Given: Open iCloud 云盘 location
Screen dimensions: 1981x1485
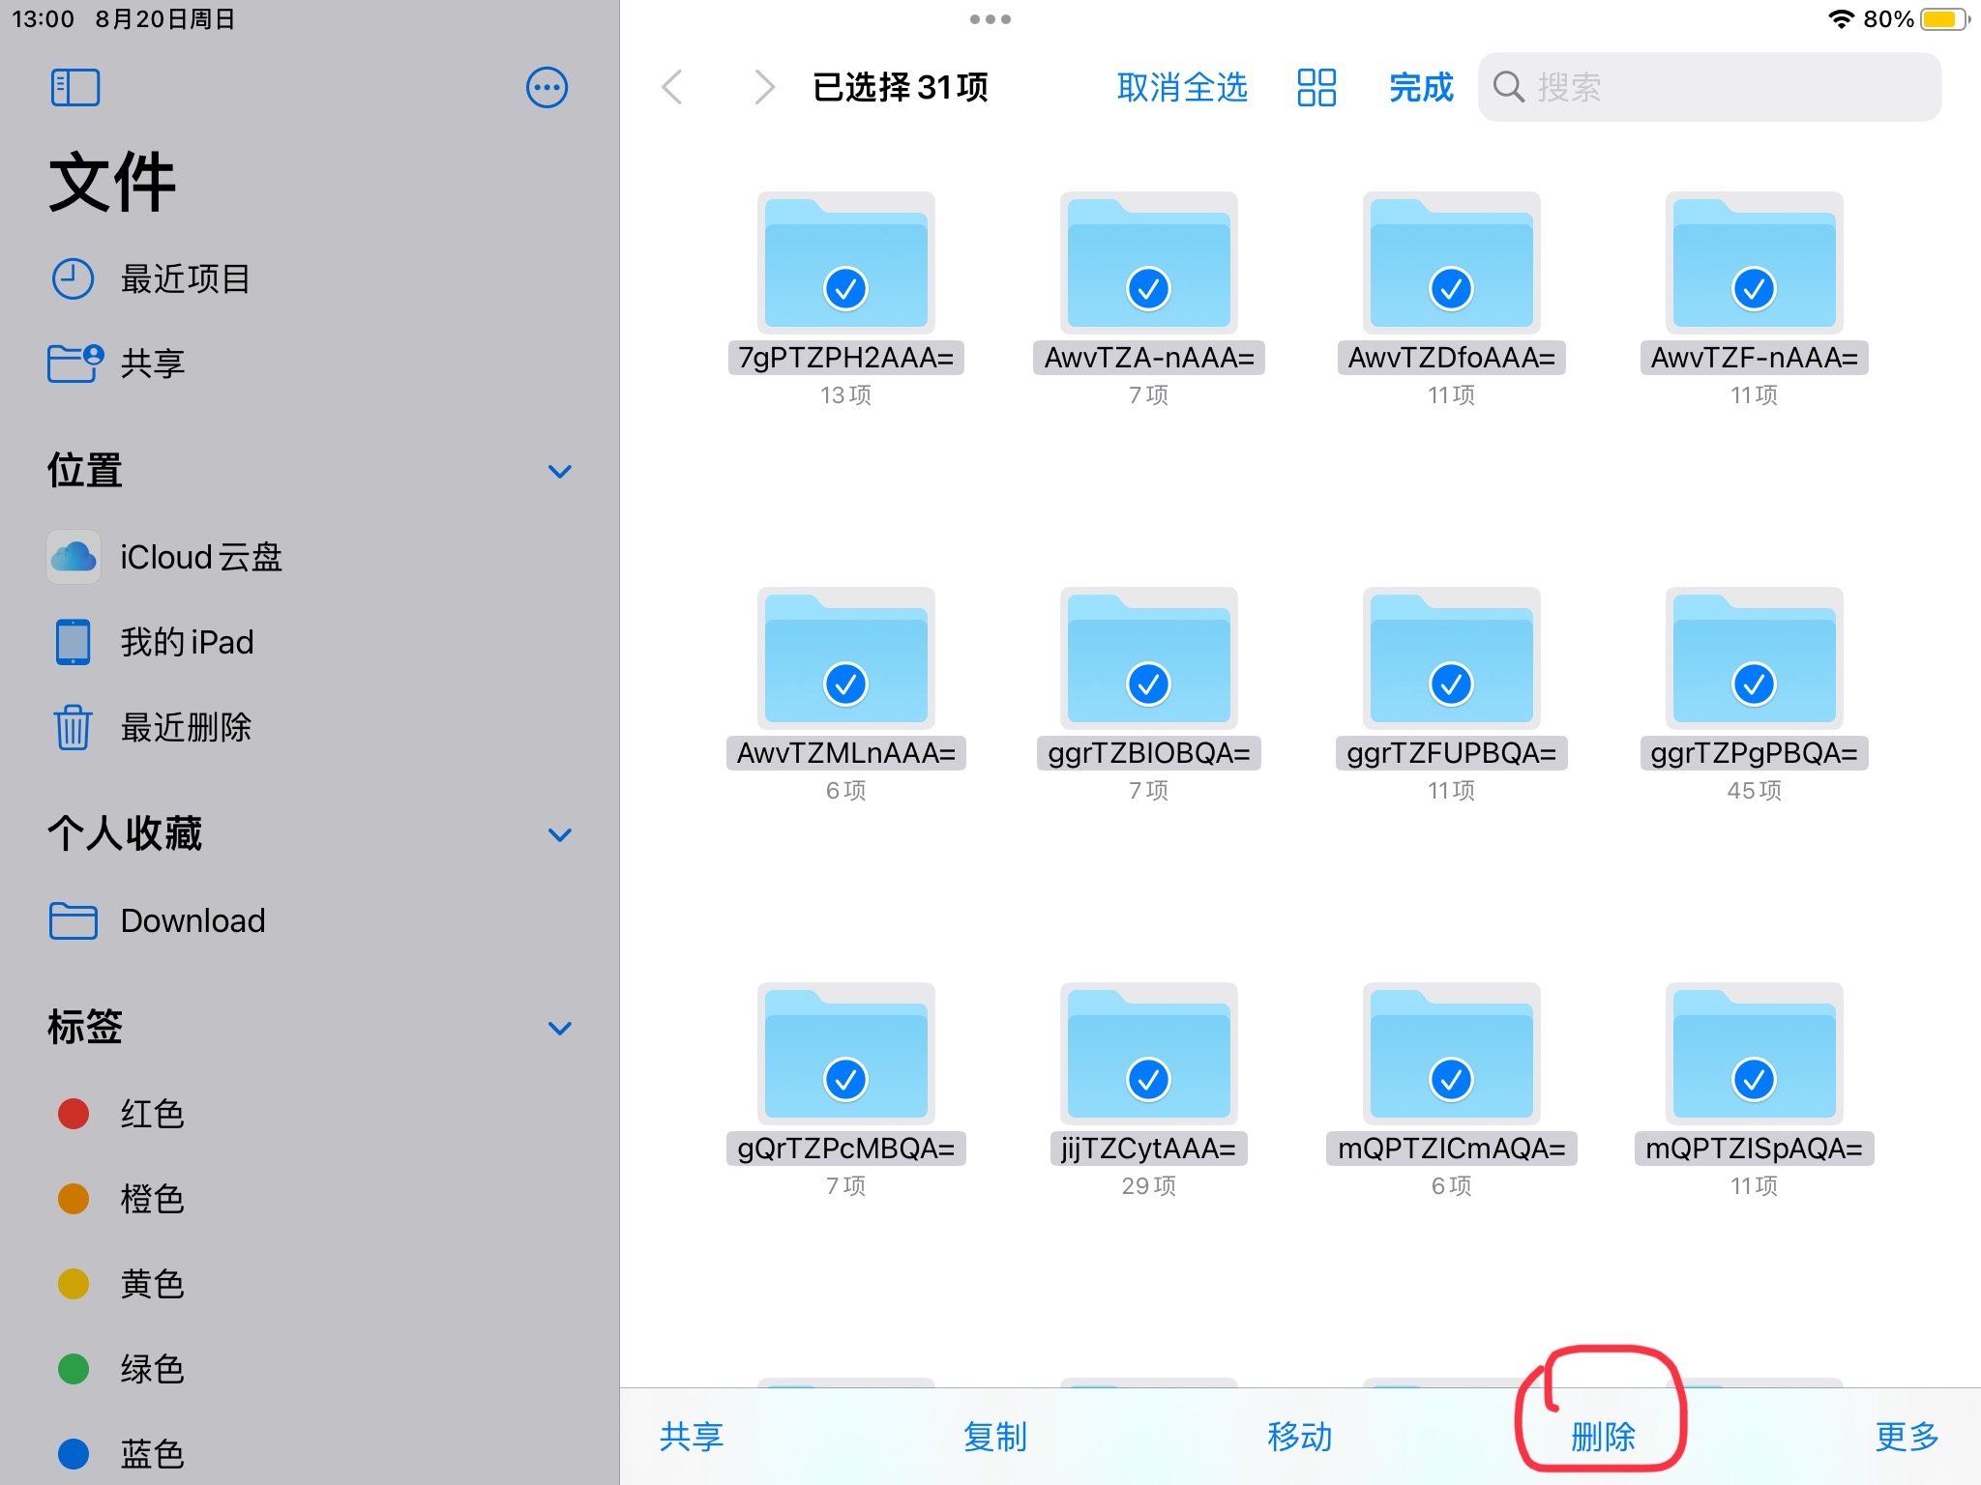Looking at the screenshot, I should tap(166, 557).
